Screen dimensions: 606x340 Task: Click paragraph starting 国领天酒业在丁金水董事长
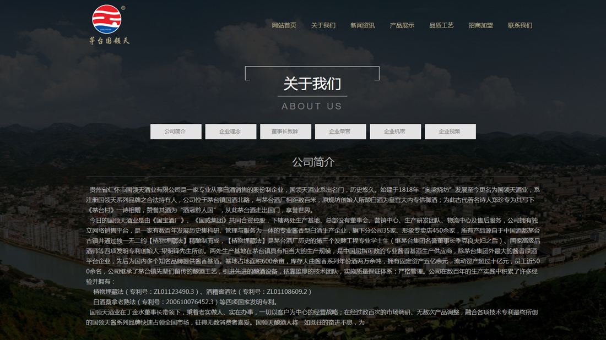311,317
